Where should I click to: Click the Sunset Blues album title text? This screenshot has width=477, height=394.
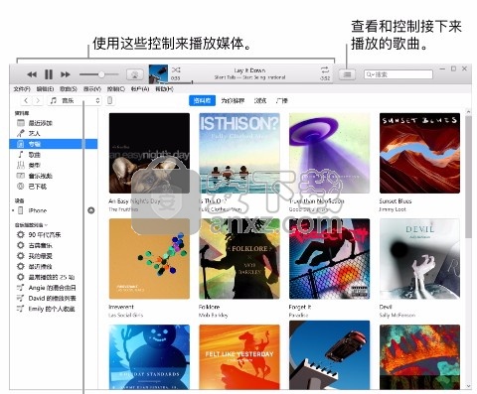tap(396, 201)
